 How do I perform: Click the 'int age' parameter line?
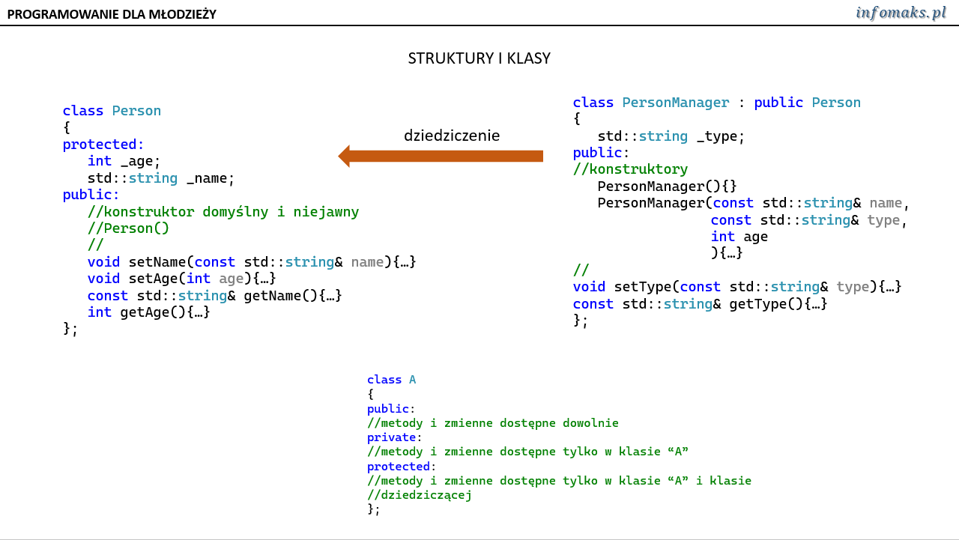click(x=739, y=237)
